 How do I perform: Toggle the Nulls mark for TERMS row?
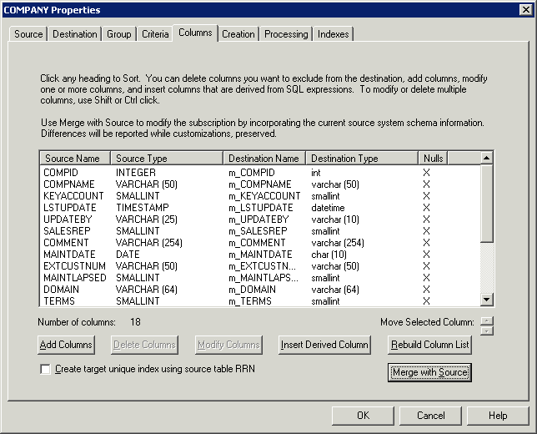pyautogui.click(x=426, y=300)
